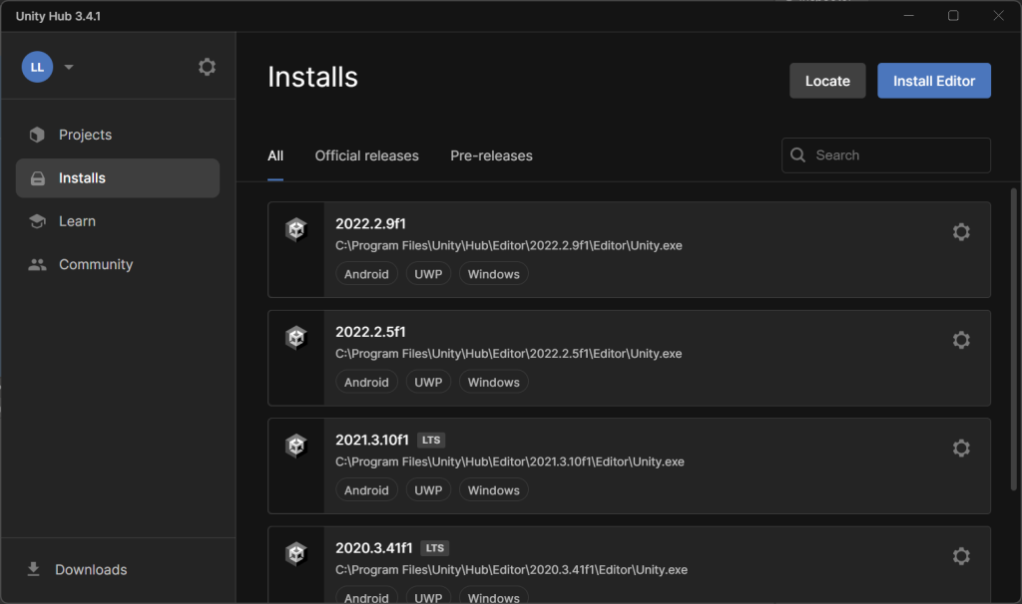Click UWP tag under 2021.3.10f1
This screenshot has height=604, width=1022.
click(428, 490)
